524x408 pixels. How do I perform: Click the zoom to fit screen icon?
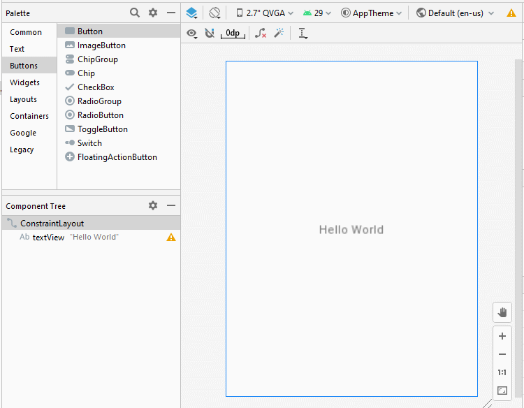pos(502,391)
